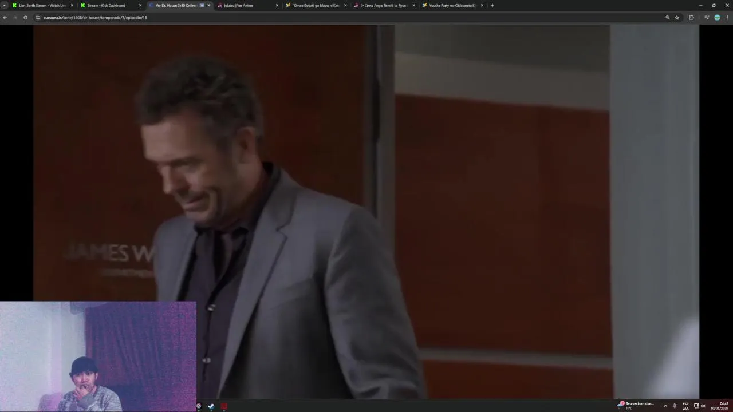This screenshot has width=733, height=412.
Task: Open the Steam taskbar icon
Action: click(x=211, y=406)
